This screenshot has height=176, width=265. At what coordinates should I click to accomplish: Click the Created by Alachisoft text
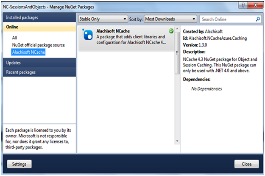203,31
